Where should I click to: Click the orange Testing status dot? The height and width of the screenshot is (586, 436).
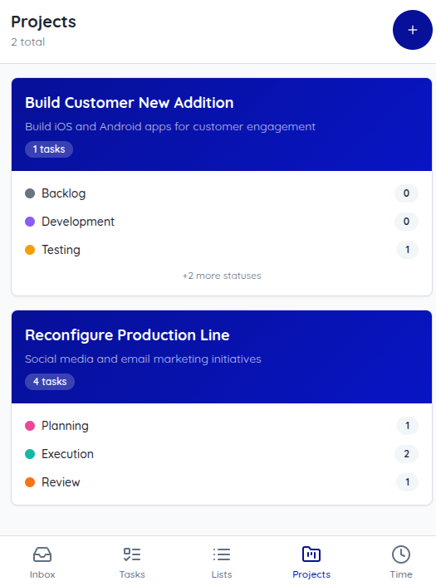(x=30, y=250)
